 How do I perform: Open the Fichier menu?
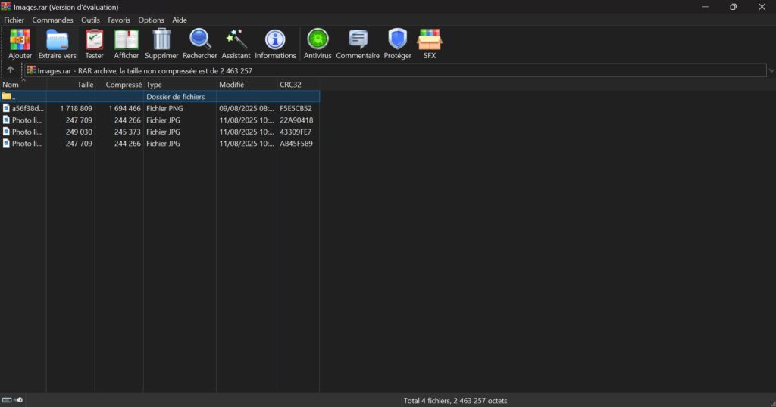[14, 20]
